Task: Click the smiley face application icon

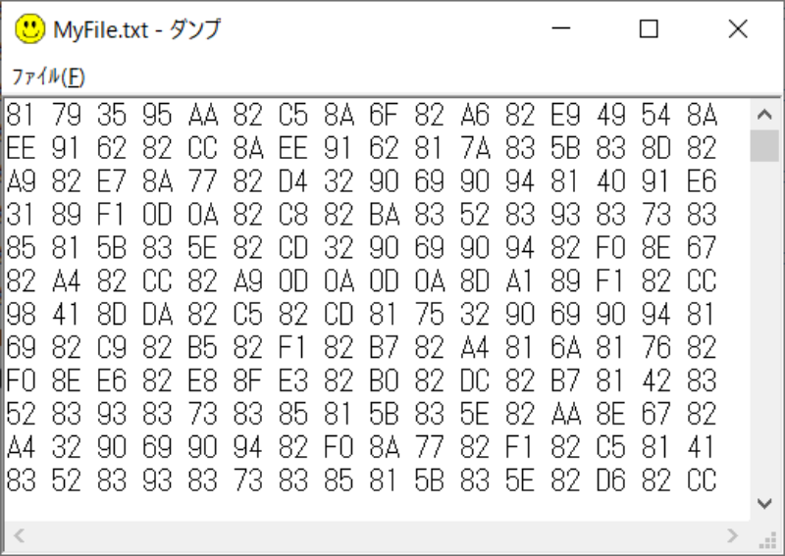Action: coord(29,29)
